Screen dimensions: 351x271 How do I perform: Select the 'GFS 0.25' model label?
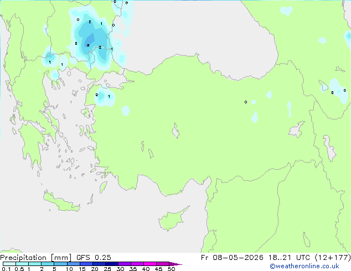(94, 258)
